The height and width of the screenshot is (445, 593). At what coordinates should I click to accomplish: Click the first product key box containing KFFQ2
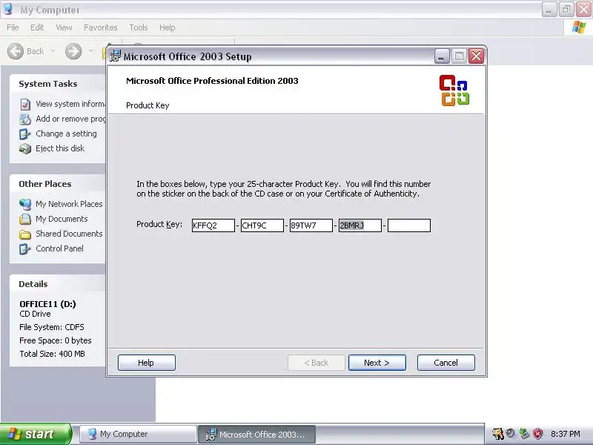pos(213,225)
